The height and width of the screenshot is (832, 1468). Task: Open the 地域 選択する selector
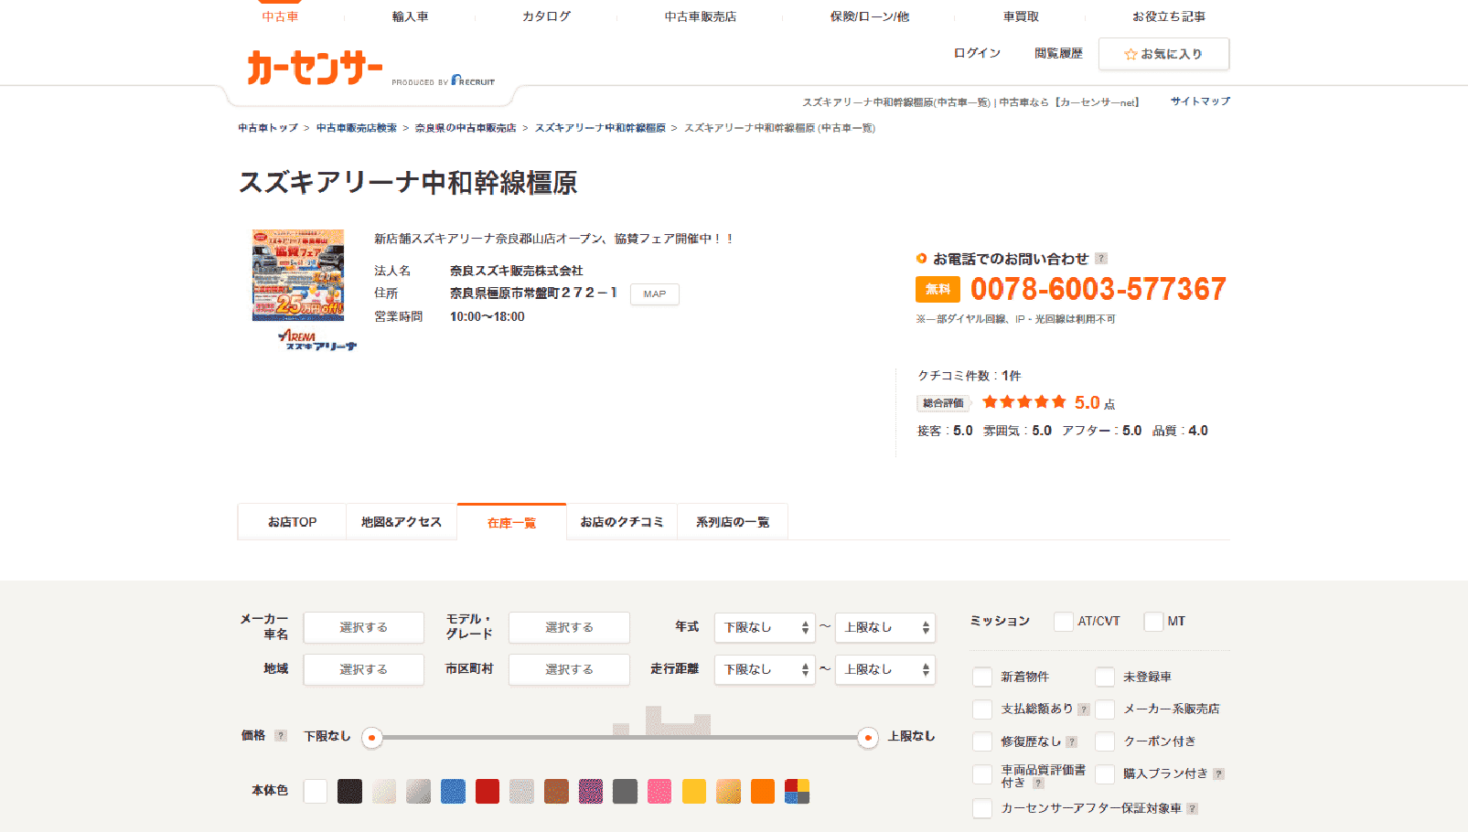(x=364, y=669)
